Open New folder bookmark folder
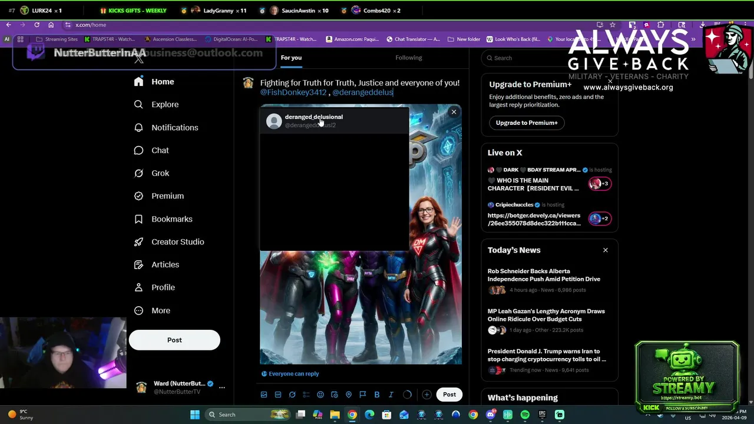Image resolution: width=754 pixels, height=424 pixels. point(464,39)
